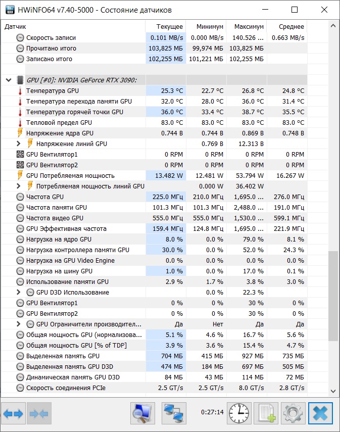Click the expand columns arrows button

(13, 414)
